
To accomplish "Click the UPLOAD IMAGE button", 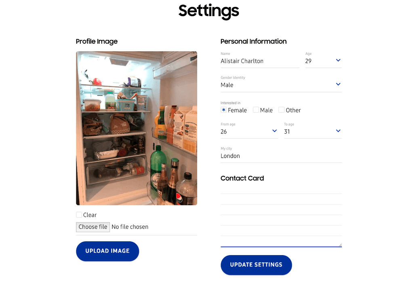I will coord(107,251).
